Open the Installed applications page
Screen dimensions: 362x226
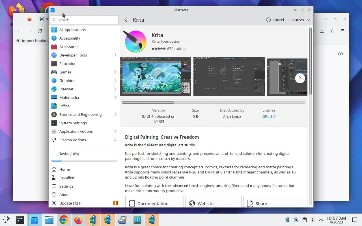(84, 178)
